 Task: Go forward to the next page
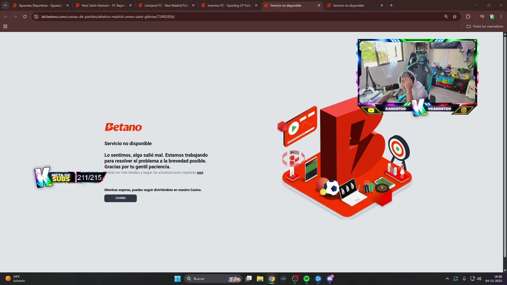click(15, 17)
